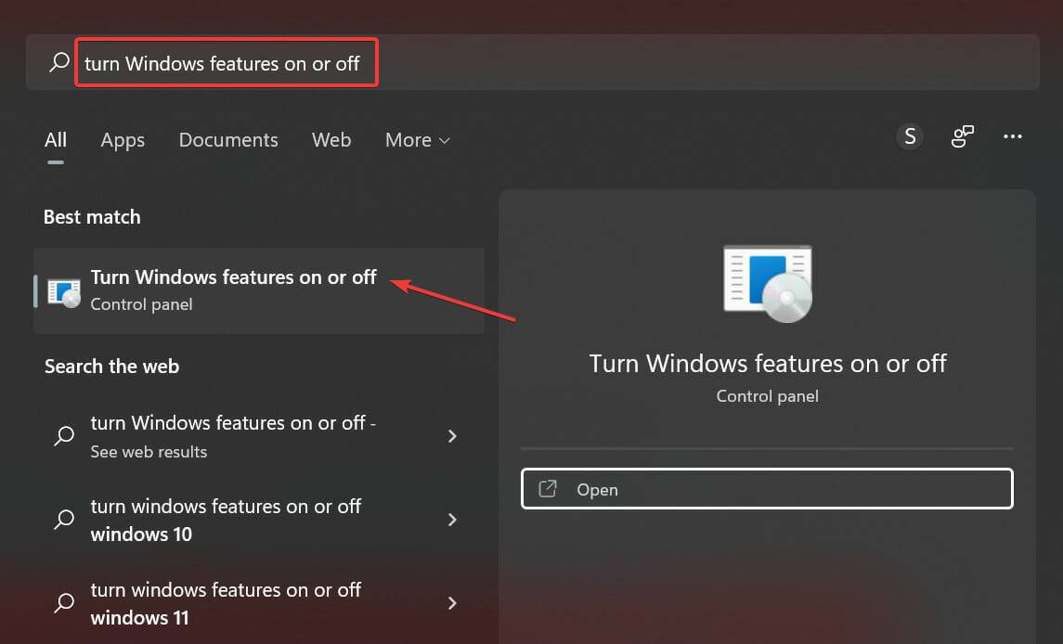Expand the windows 11 search suggestion chevron
Image resolution: width=1063 pixels, height=644 pixels.
click(452, 603)
